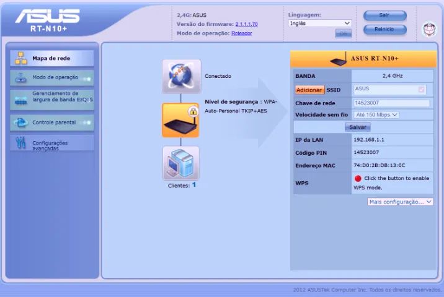Open the clients computer icon
The height and width of the screenshot is (297, 444).
(x=181, y=163)
